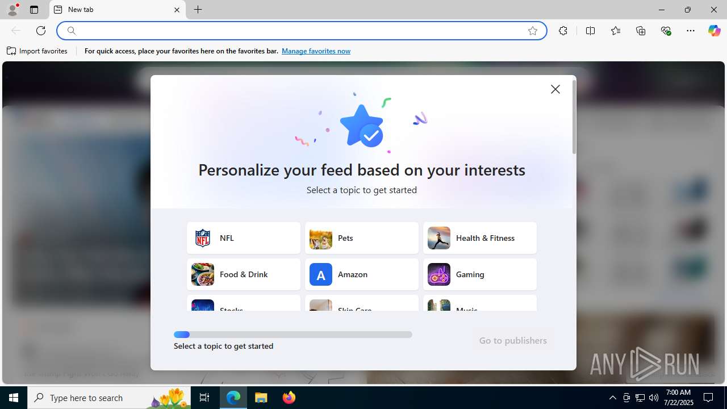Image resolution: width=727 pixels, height=409 pixels.
Task: Select the Music topic card
Action: tap(480, 303)
